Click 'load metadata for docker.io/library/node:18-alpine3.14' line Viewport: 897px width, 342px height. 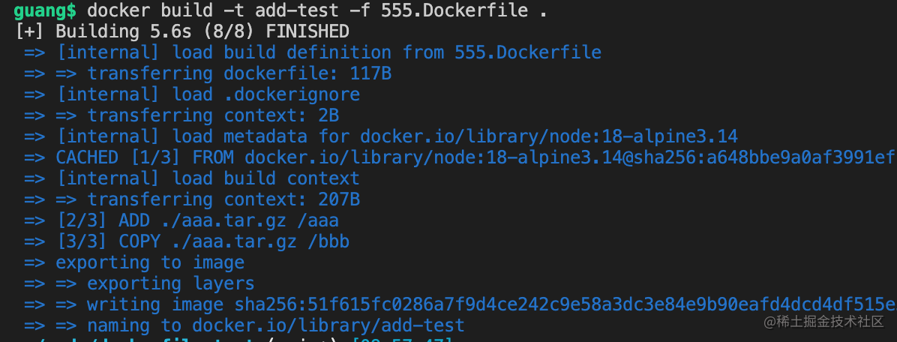pyautogui.click(x=381, y=136)
